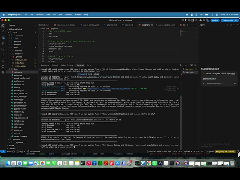Toggle primary sidebar layout icon

[x=186, y=20]
